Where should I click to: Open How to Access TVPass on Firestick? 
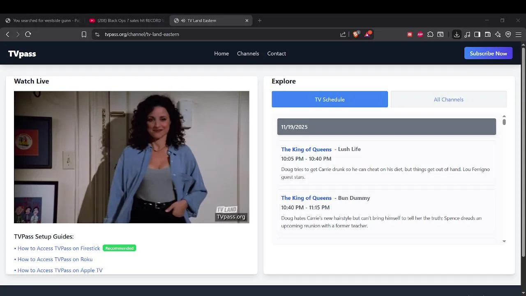(59, 248)
